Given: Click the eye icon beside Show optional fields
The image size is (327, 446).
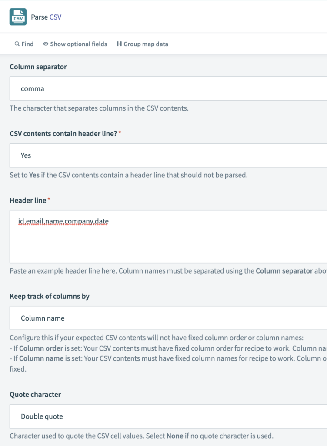Looking at the screenshot, I should click(45, 44).
